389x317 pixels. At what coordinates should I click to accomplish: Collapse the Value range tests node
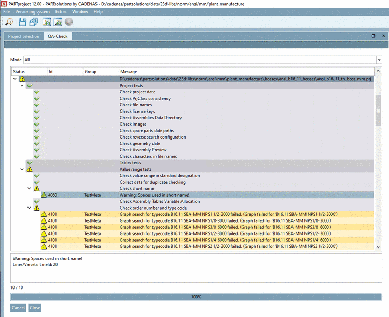click(22, 169)
